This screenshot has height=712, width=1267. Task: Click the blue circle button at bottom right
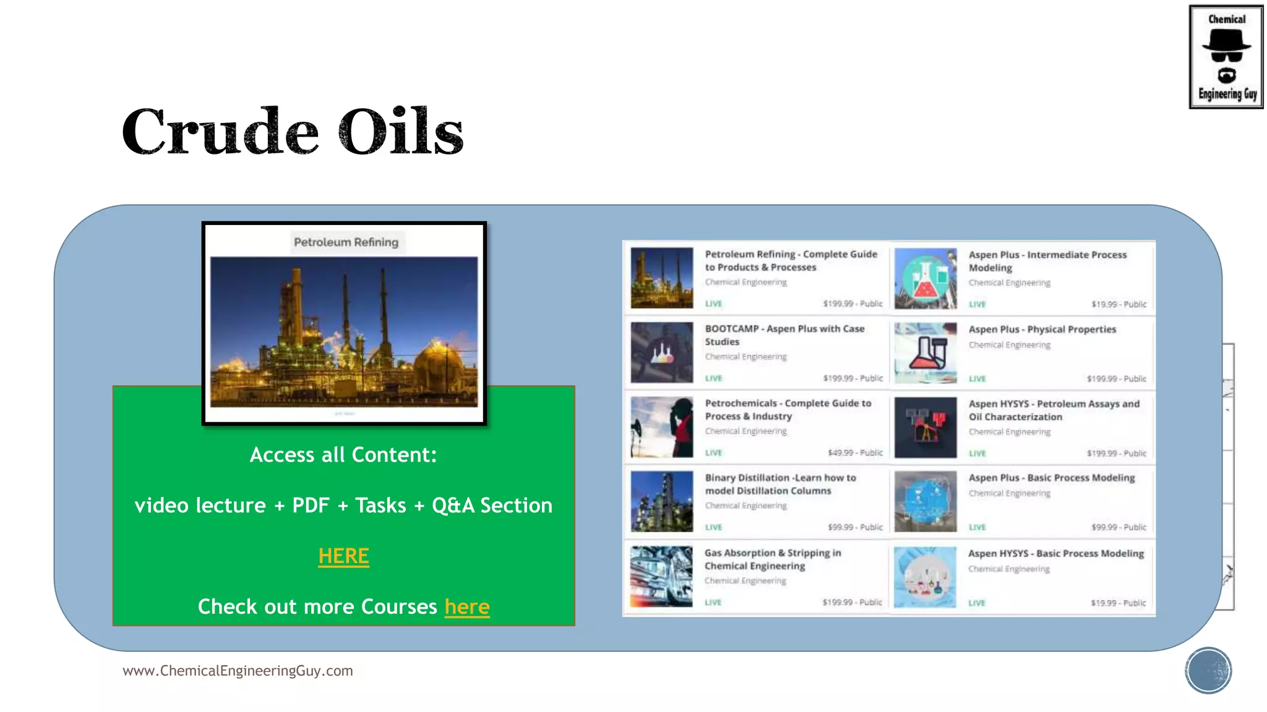(x=1208, y=671)
